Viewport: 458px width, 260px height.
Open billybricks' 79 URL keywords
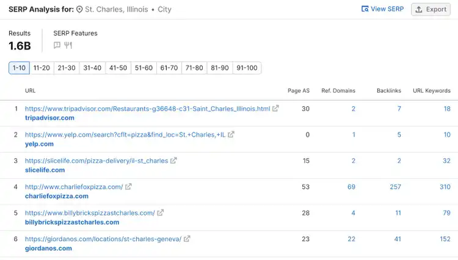pyautogui.click(x=446, y=213)
